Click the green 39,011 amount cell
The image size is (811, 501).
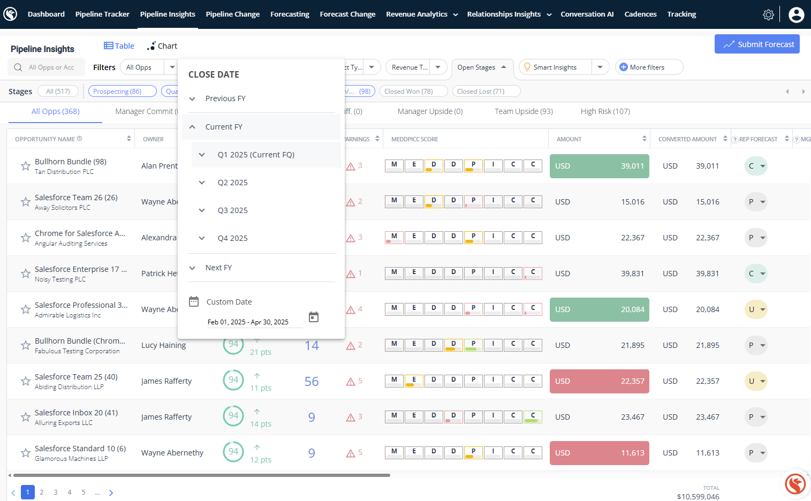tap(599, 166)
